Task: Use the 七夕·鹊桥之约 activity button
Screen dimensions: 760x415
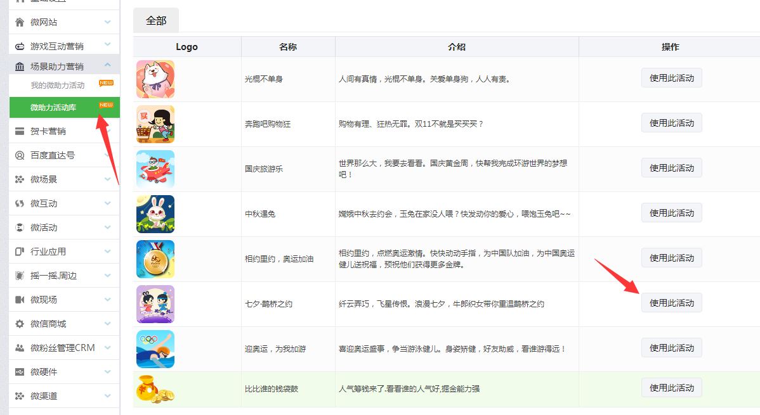Action: 671,303
